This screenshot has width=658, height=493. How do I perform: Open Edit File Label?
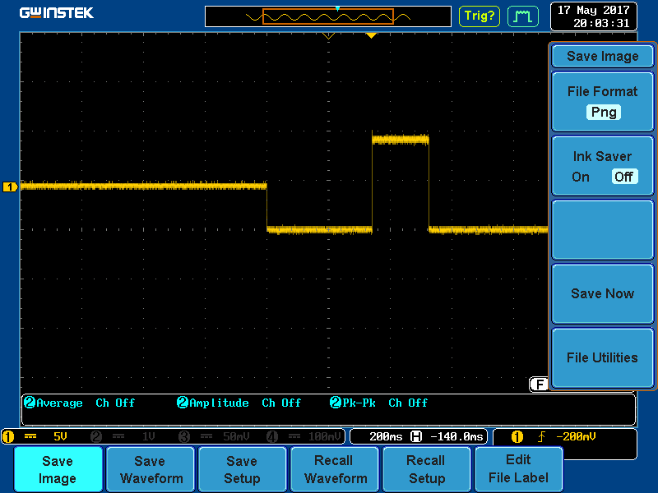[x=519, y=469]
